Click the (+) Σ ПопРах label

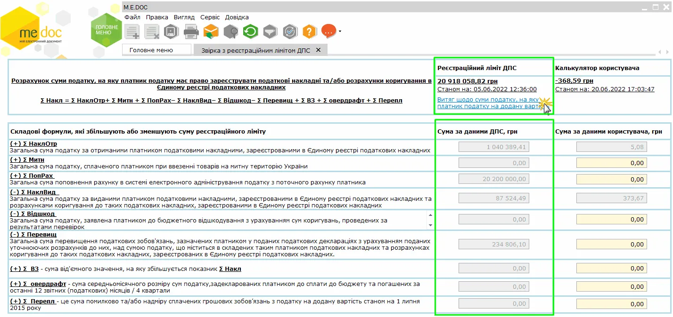[32, 175]
